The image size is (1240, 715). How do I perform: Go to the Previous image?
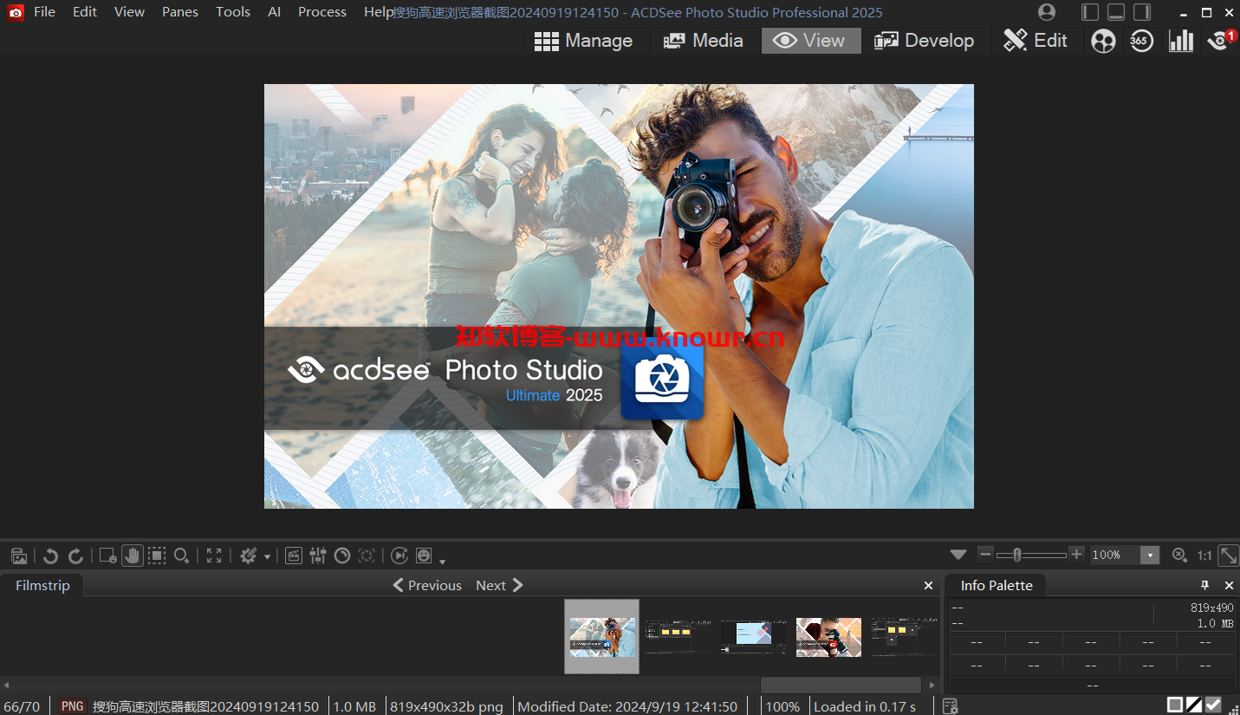[x=427, y=585]
